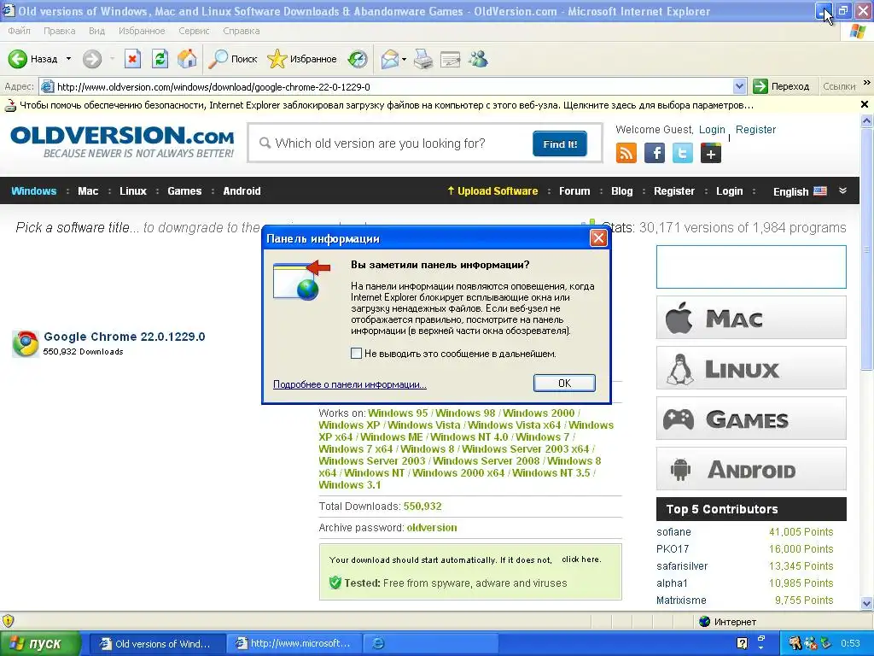Click the Mail envelope icon

point(389,59)
